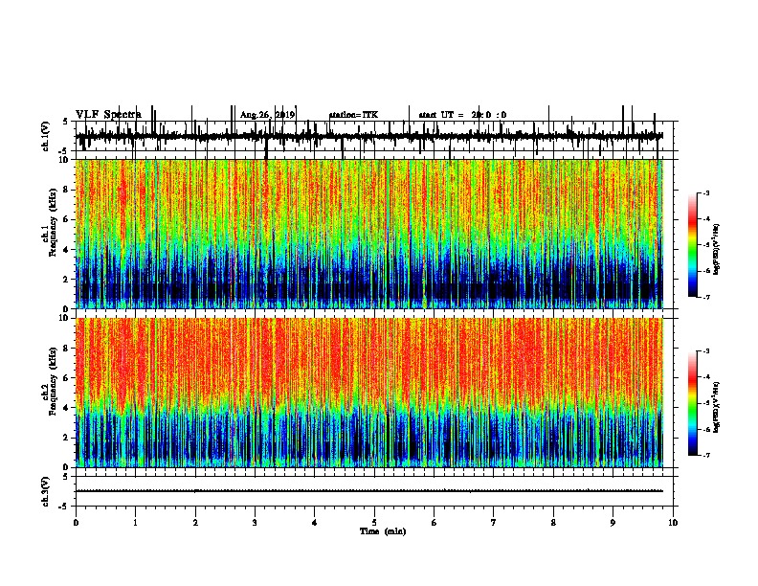Click the "station=ITK" label
This screenshot has height=586, width=758.
point(353,115)
